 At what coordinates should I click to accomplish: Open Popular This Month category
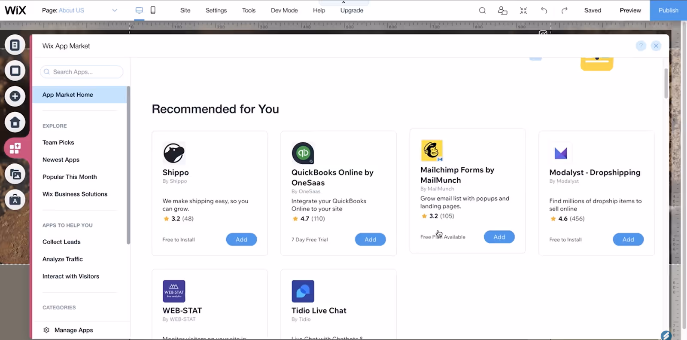[x=70, y=177]
